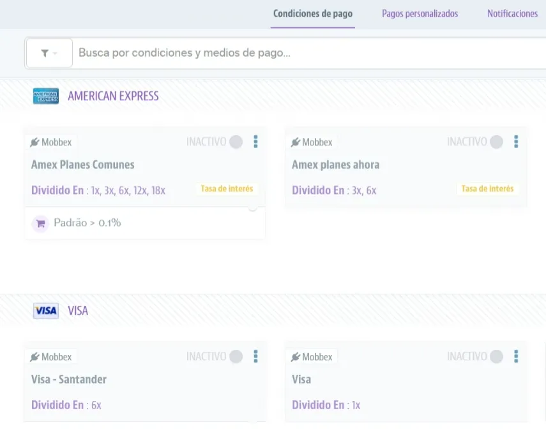This screenshot has height=436, width=546.
Task: Click the Tasa de interés badge on Amex Planes Comunes
Action: pyautogui.click(x=227, y=188)
